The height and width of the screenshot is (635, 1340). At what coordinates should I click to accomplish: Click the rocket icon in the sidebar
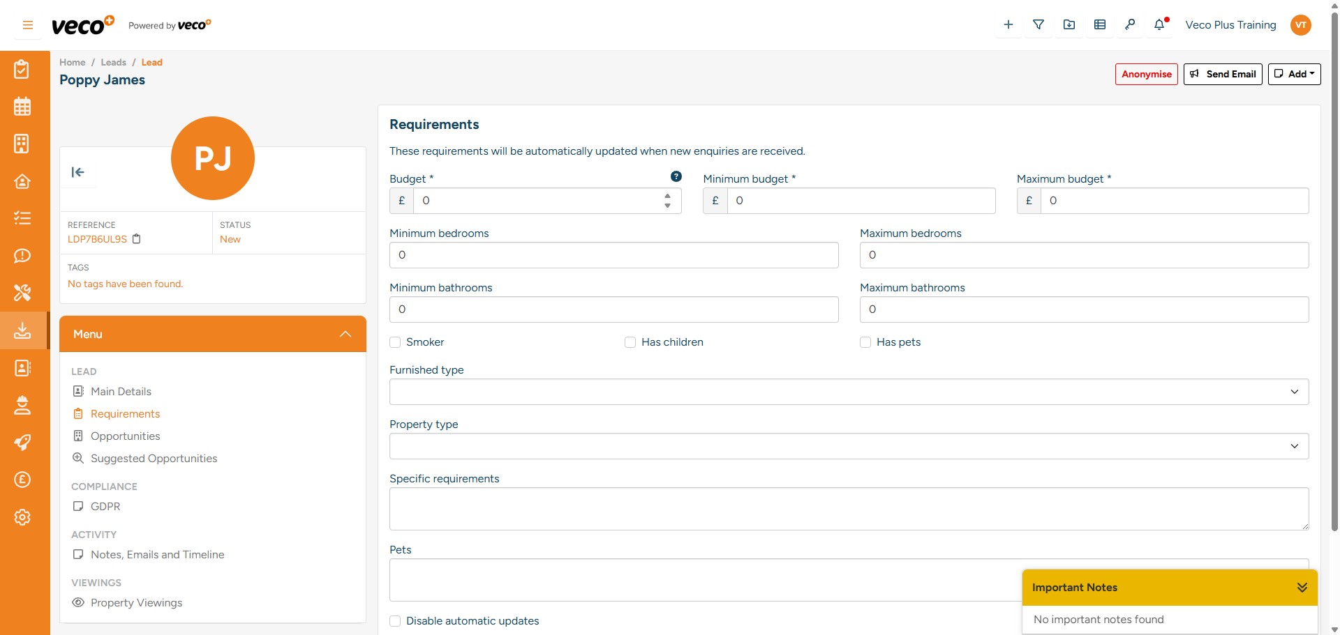(22, 443)
